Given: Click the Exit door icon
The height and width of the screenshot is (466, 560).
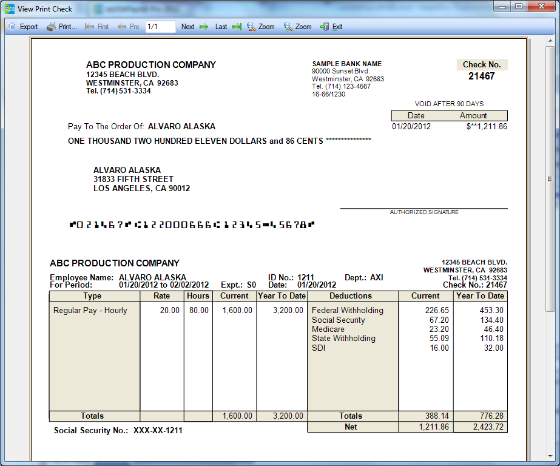Looking at the screenshot, I should (x=325, y=27).
